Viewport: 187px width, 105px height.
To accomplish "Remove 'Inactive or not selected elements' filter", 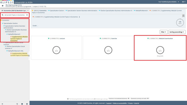I will 129,99.
